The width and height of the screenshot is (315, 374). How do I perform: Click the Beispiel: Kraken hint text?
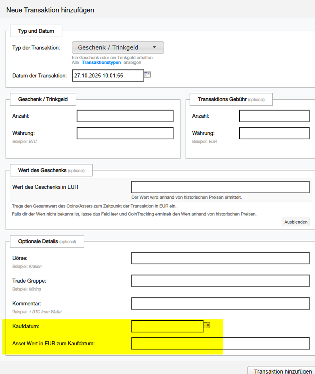pos(27,266)
